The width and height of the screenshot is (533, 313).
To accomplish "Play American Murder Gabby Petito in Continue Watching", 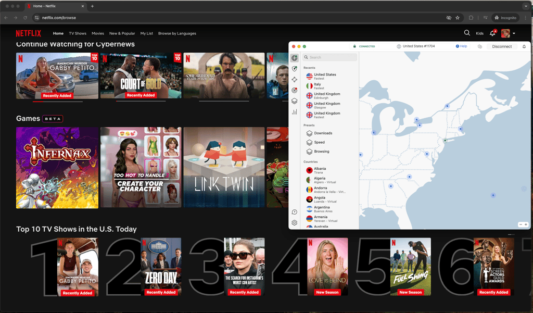I will coord(57,76).
